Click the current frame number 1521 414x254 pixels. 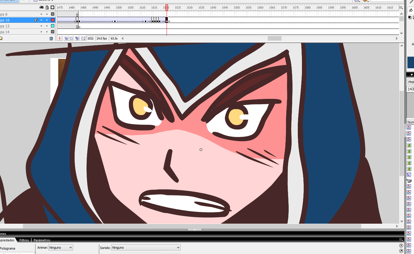point(91,38)
